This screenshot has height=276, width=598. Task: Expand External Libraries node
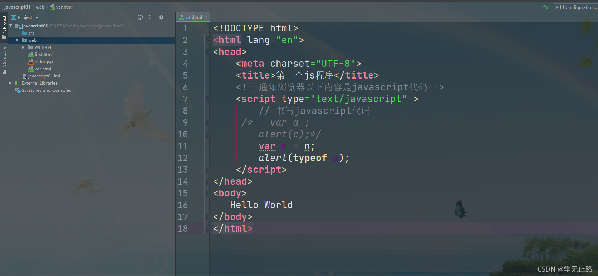tap(10, 83)
